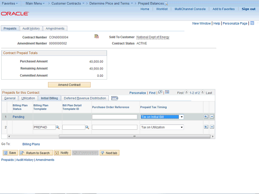Click the contract notes icon beside Contract Number
The width and height of the screenshot is (259, 194).
point(96,37)
